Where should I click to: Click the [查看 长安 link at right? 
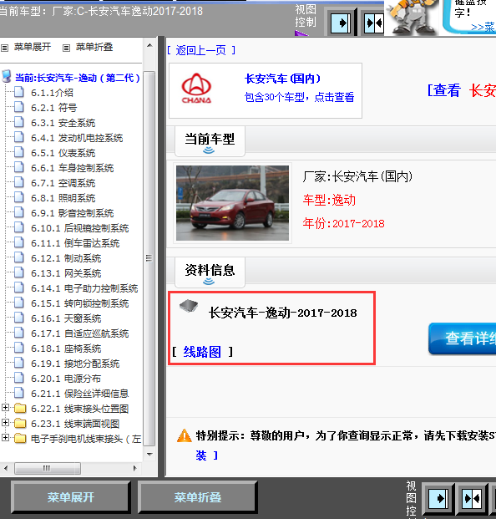click(x=462, y=90)
